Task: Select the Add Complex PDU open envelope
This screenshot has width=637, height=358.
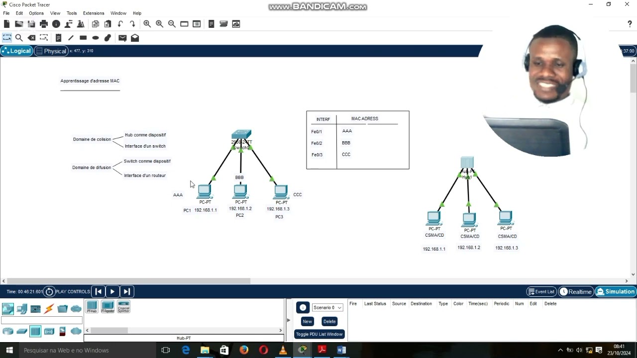Action: (x=135, y=38)
